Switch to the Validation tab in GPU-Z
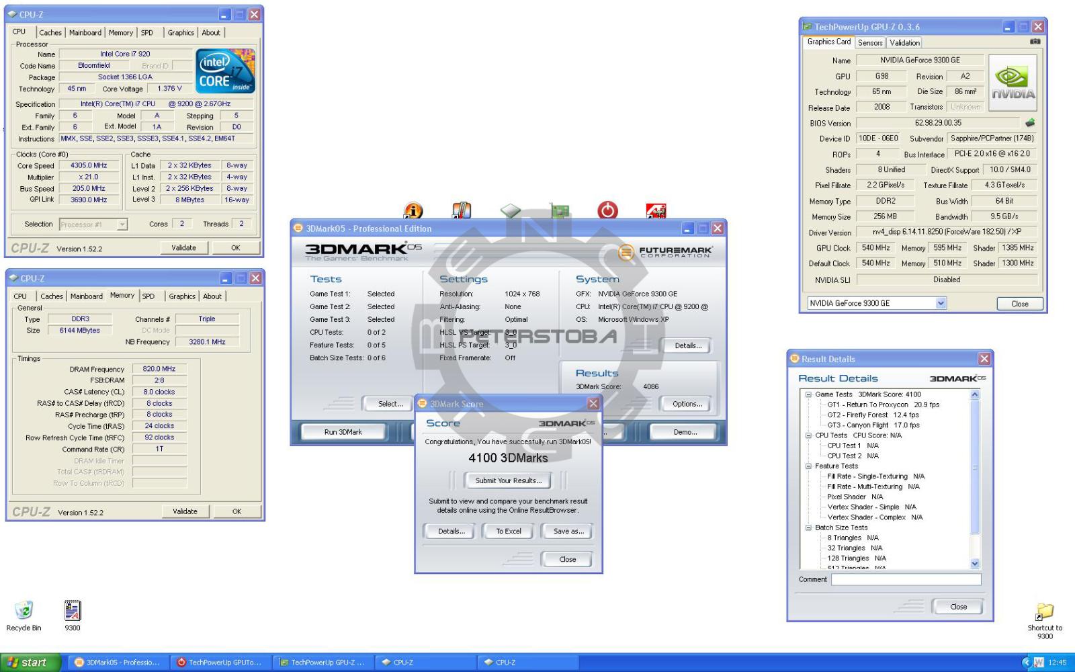1075x672 pixels. pyautogui.click(x=904, y=42)
